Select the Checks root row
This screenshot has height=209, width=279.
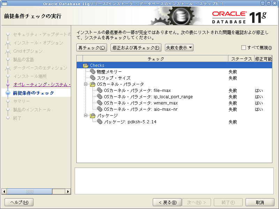click(174, 65)
